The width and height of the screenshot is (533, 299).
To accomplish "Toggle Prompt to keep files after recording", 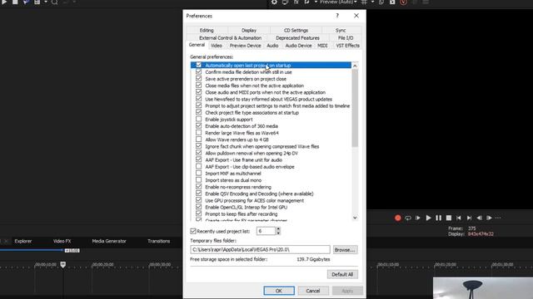I will click(198, 214).
